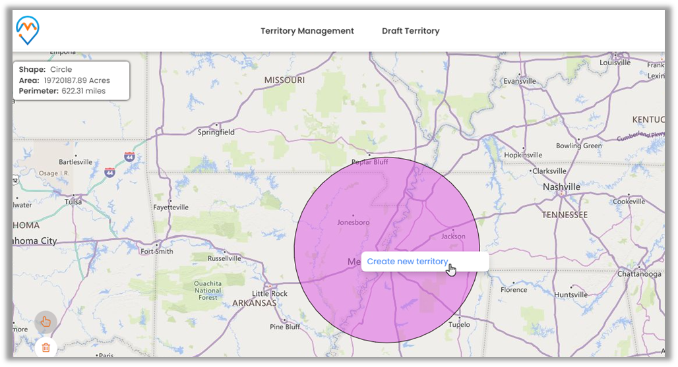Click Jonesboro inside the pink circle
The width and height of the screenshot is (678, 367).
point(353,222)
